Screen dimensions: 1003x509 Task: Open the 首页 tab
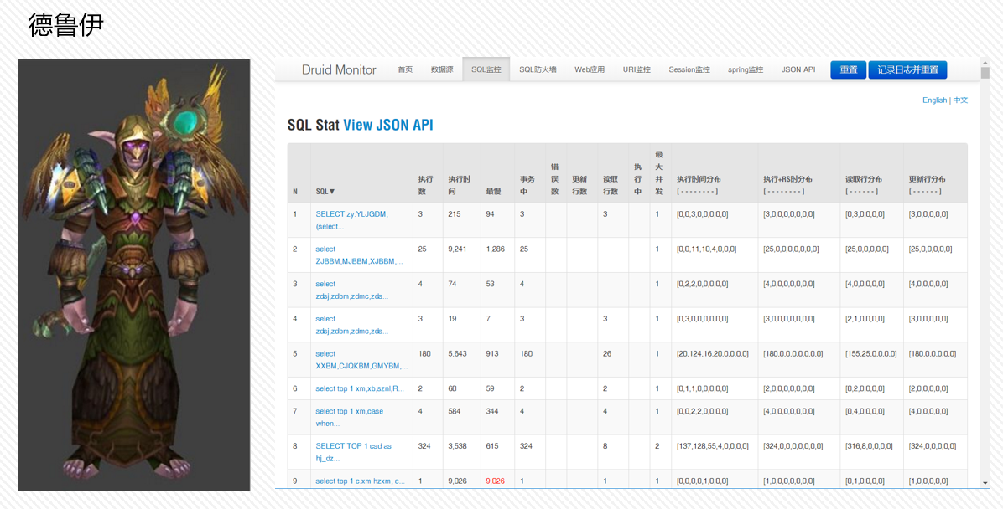[405, 69]
